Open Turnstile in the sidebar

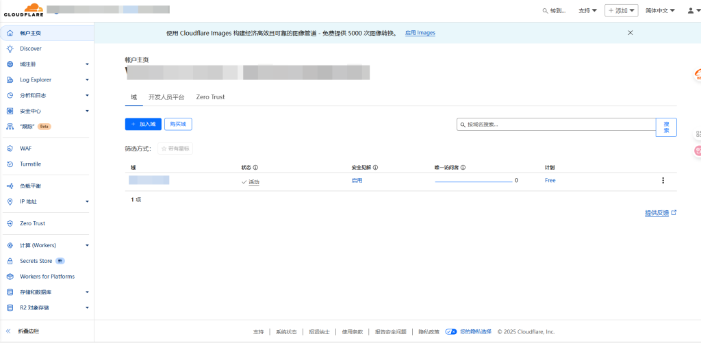(30, 164)
